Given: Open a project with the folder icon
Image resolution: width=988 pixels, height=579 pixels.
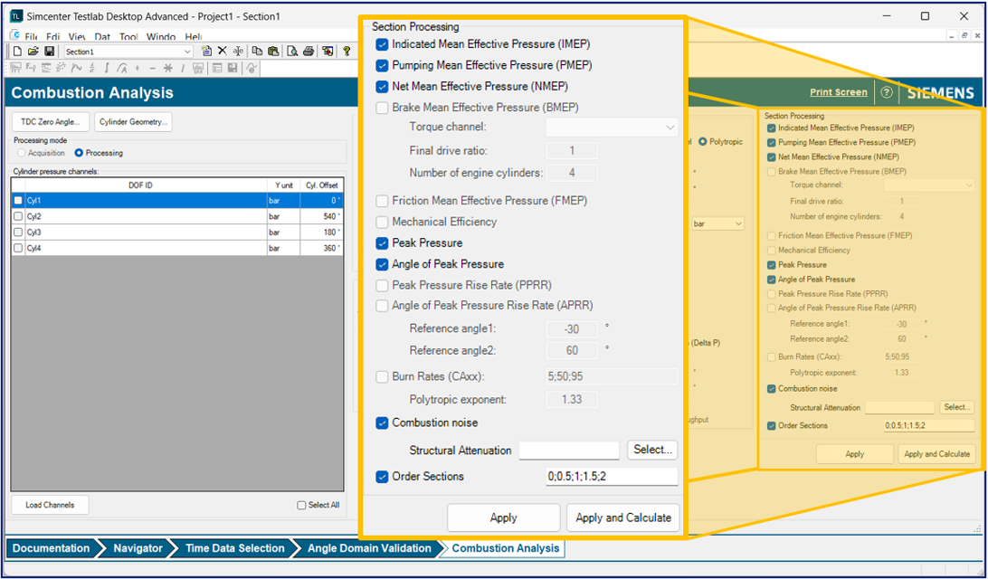Looking at the screenshot, I should click(33, 52).
